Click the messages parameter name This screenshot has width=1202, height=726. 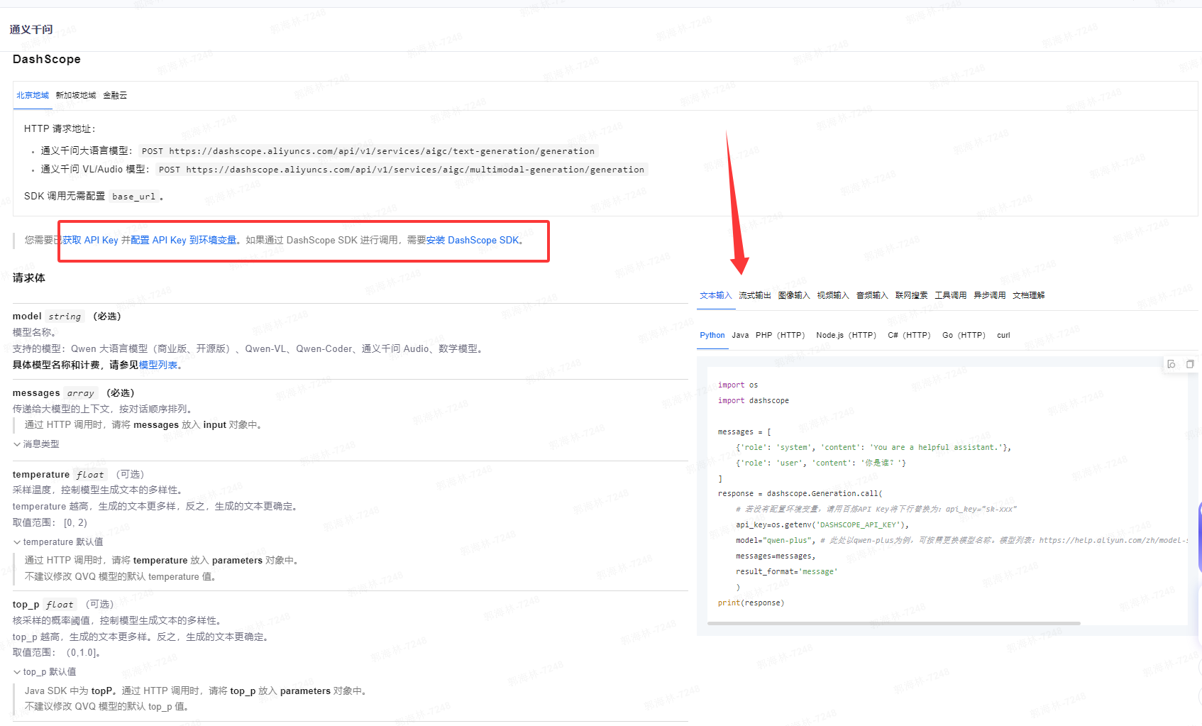[x=36, y=393]
